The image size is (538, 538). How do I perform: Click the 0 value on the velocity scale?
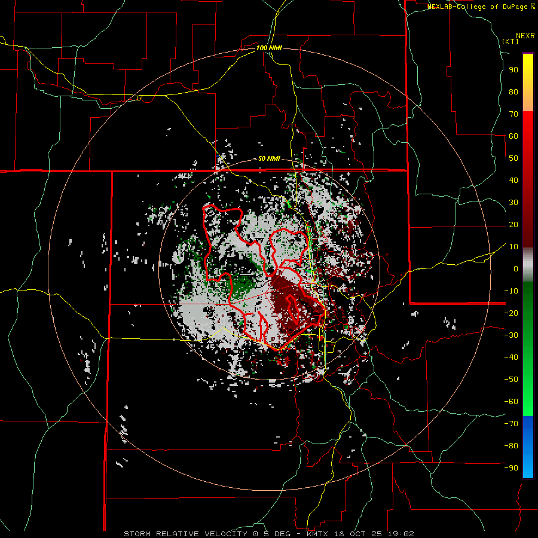pyautogui.click(x=516, y=269)
